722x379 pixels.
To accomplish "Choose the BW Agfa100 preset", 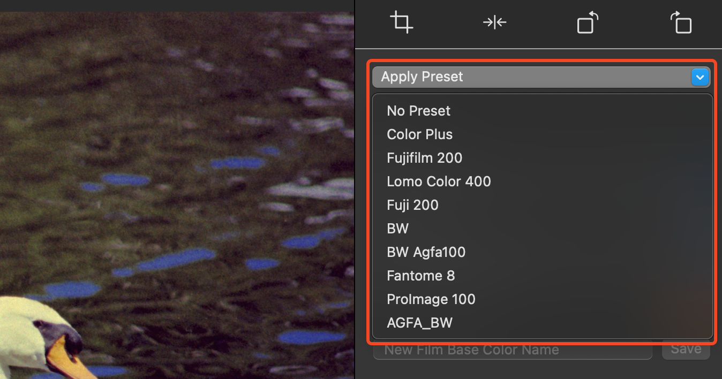I will (x=426, y=252).
